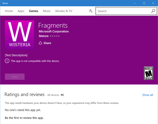This screenshot has width=158, height=124.
Task: Click Show all reviews link
Action: (x=147, y=95)
